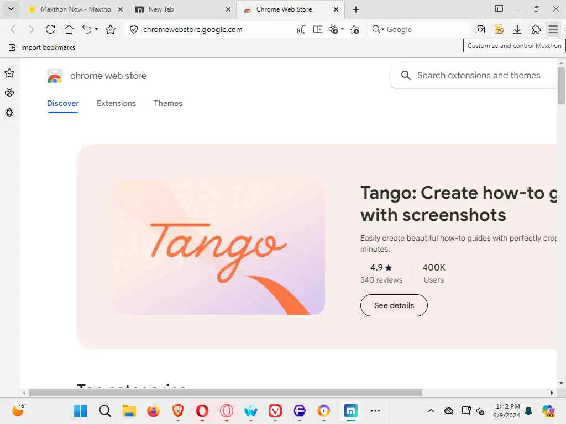Open a new tab with plus button
566x424 pixels.
356,9
